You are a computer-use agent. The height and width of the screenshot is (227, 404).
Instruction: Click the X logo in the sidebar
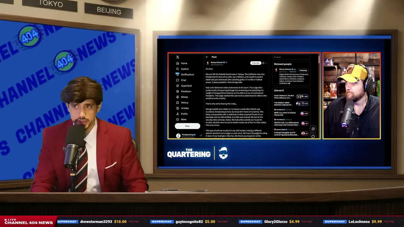pos(178,57)
